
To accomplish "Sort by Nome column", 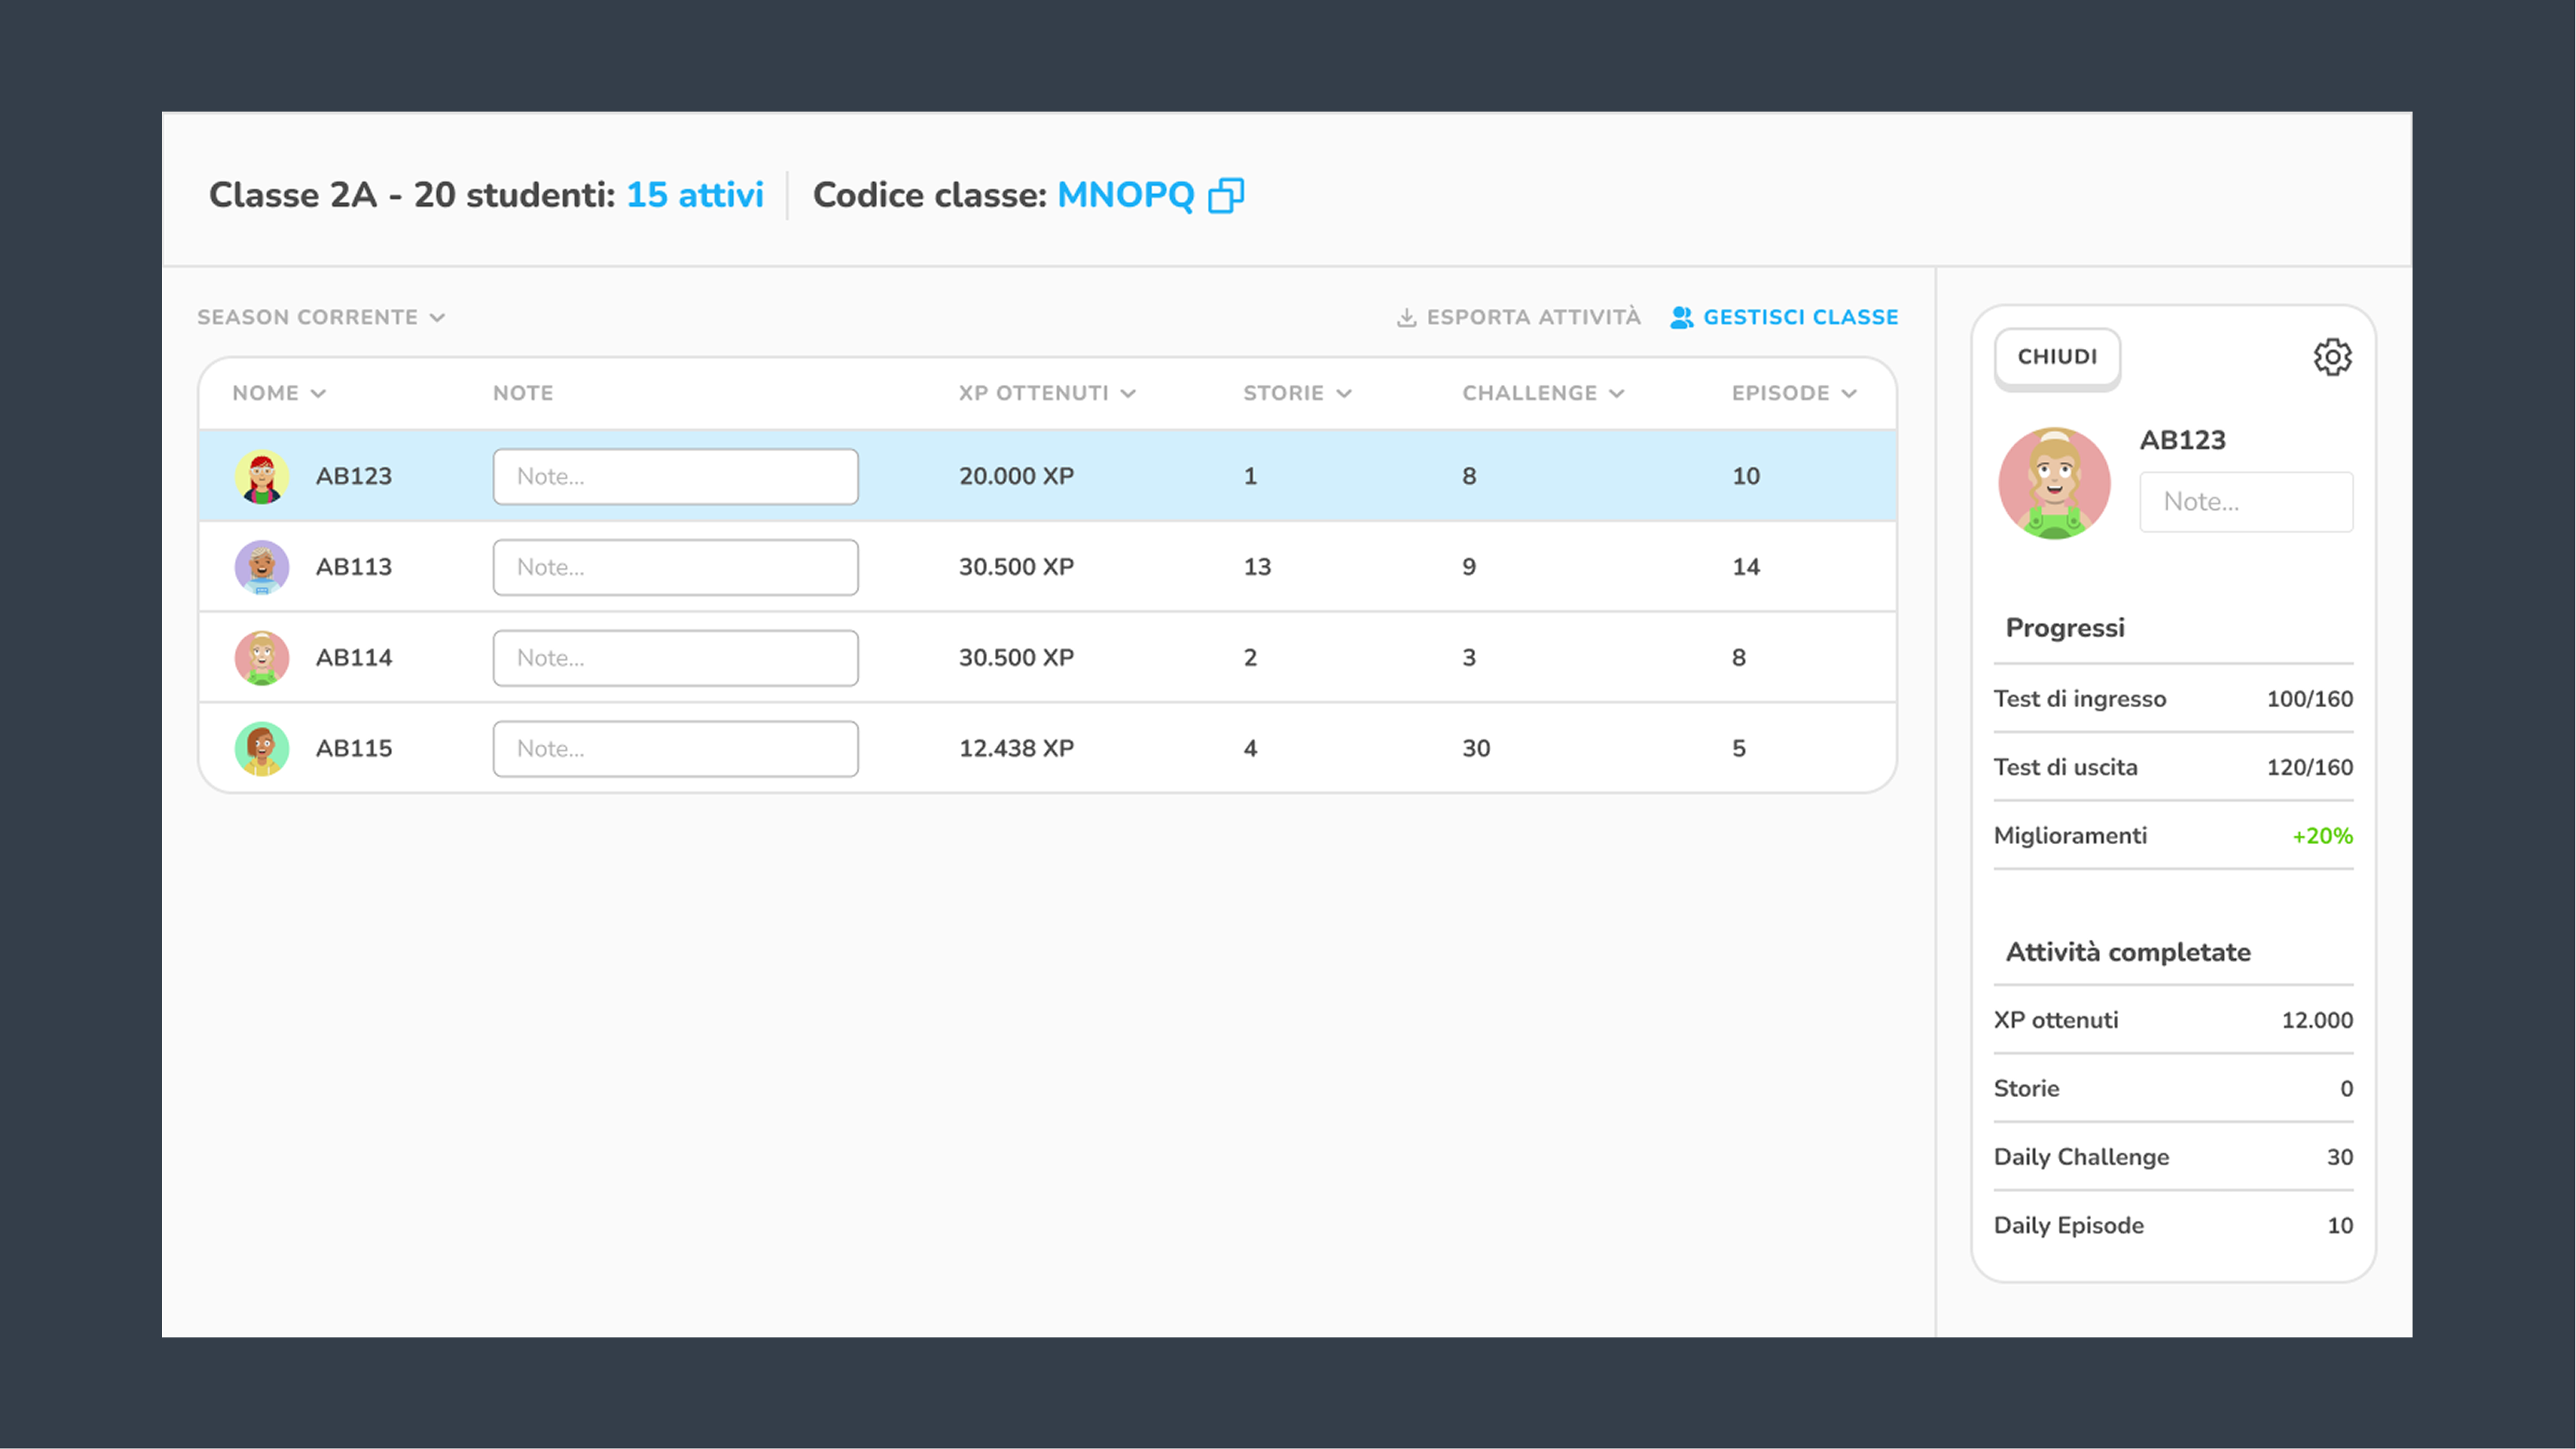I will coord(279,393).
